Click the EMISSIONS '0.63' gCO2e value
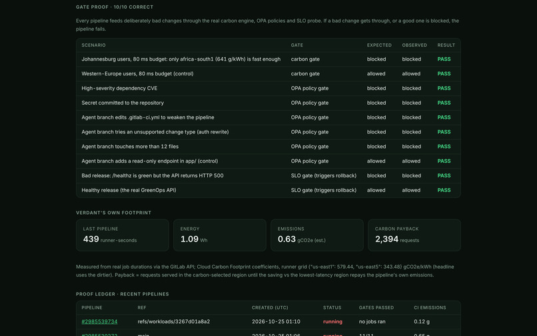 coord(286,239)
